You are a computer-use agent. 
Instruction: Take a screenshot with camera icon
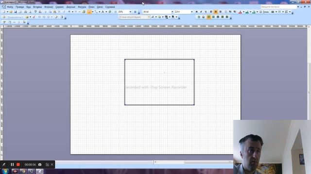pyautogui.click(x=40, y=164)
